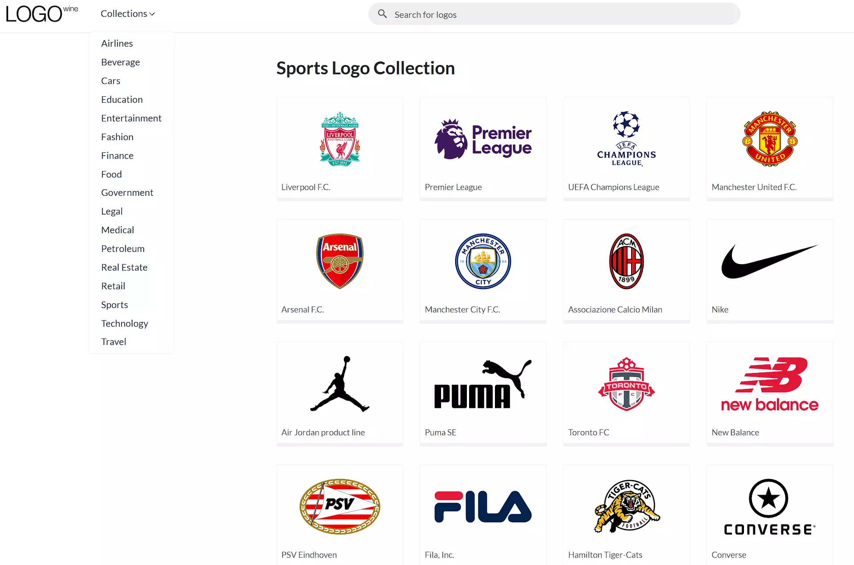Select the Puma SE logo image
Image resolution: width=854 pixels, height=565 pixels.
coord(482,384)
